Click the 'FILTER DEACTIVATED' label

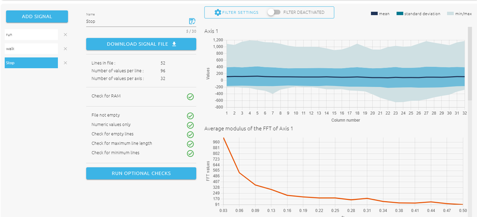click(x=304, y=12)
